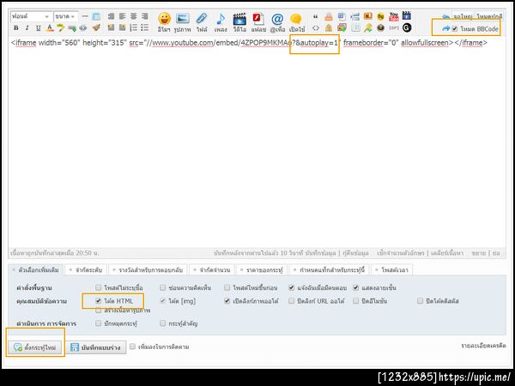Submit the new thread button

click(35, 347)
